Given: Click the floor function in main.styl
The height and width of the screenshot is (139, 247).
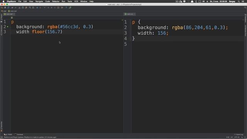Looking at the screenshot, I should [38, 32].
